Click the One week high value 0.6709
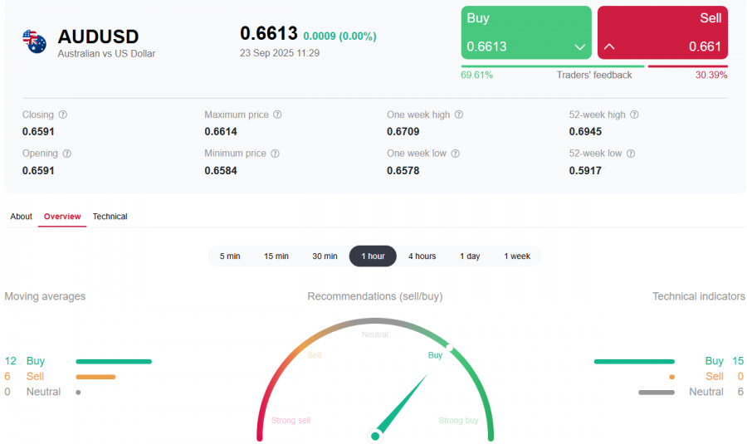This screenshot has width=747, height=444. (403, 131)
